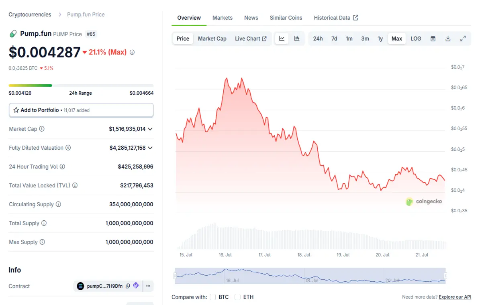
Task: Switch to line chart view icon
Action: point(282,39)
